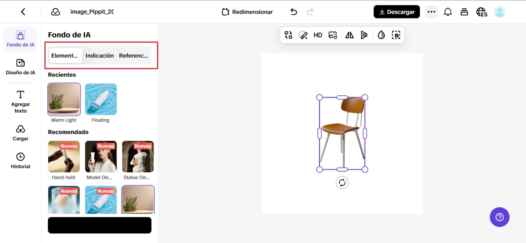Choose the Hand-held recommended background

pos(64,156)
